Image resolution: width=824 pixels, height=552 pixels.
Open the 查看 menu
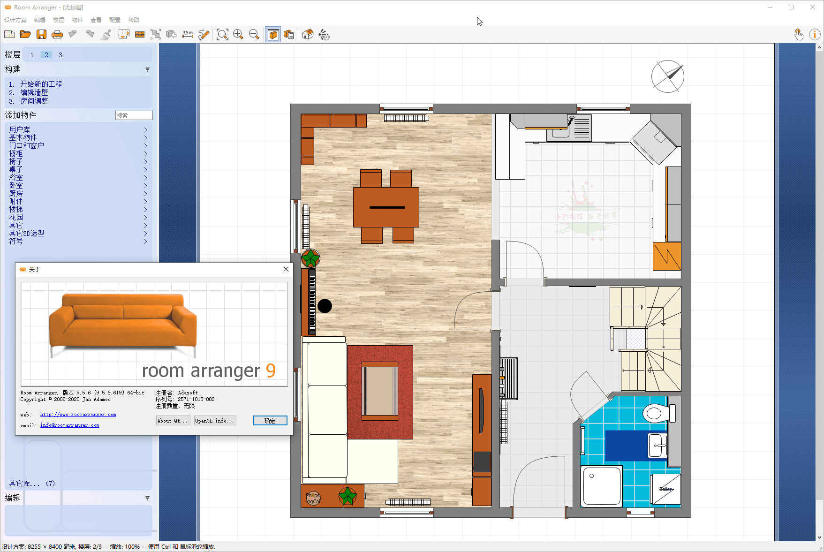pyautogui.click(x=96, y=20)
